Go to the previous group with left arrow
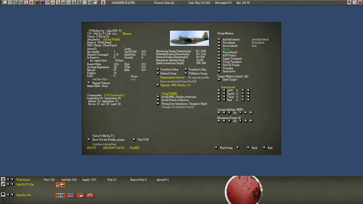 [x=217, y=148]
